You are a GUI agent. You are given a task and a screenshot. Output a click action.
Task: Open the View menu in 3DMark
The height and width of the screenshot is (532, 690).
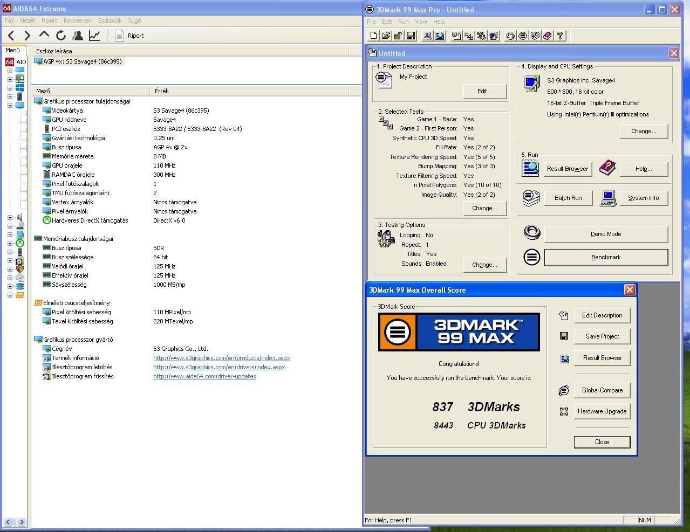[x=421, y=22]
